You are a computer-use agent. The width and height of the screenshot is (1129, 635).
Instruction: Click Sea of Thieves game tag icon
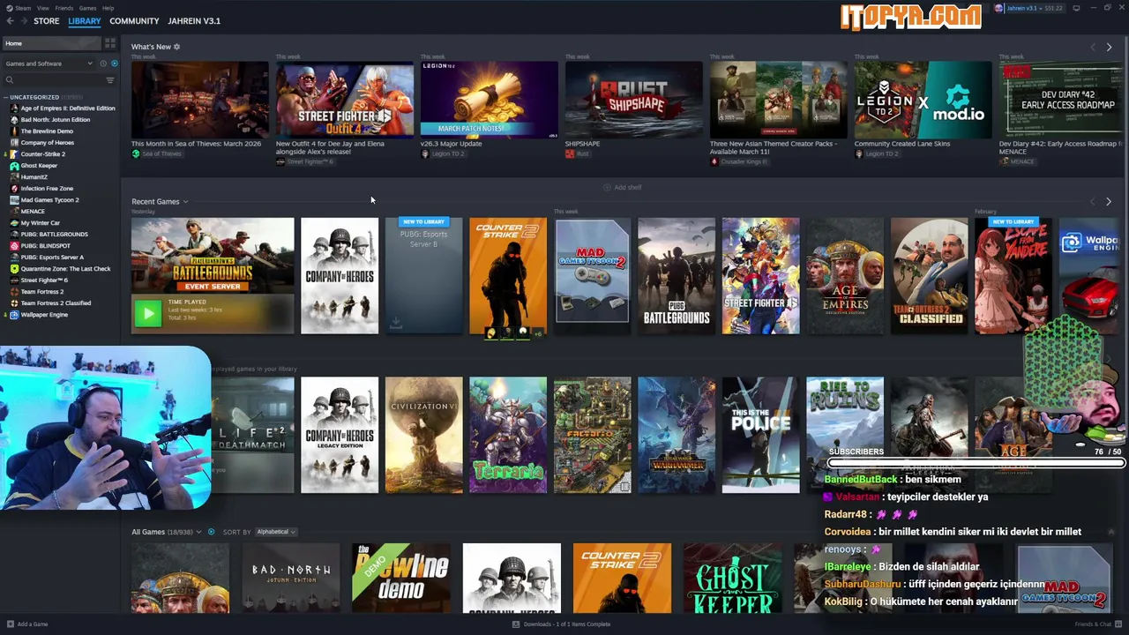[136, 153]
